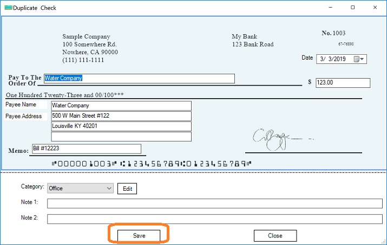
Task: Click the '(111) 111-1111' phone text
Action: [x=83, y=60]
